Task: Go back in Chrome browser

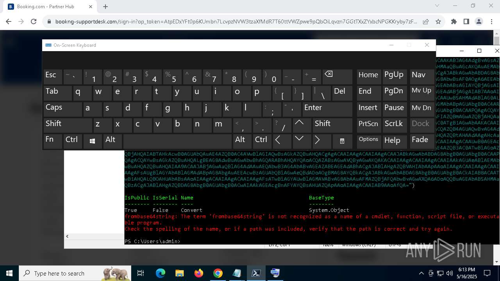Action: coord(9,22)
